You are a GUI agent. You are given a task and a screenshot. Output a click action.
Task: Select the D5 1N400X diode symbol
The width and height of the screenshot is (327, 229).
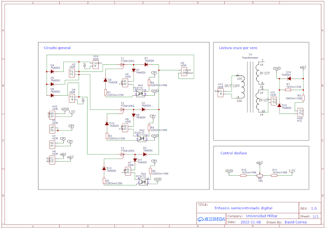[x=52, y=84]
